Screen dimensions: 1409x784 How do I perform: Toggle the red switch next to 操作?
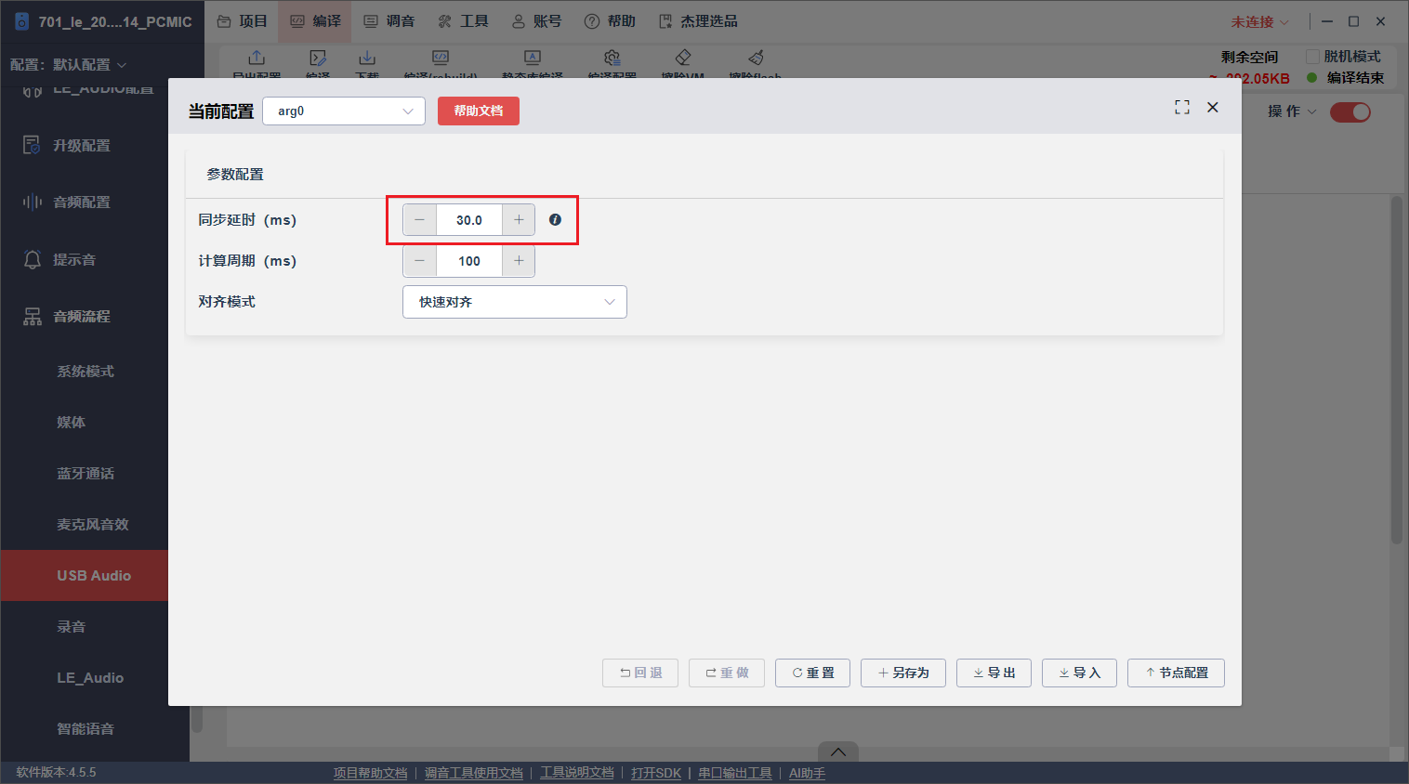[1350, 112]
